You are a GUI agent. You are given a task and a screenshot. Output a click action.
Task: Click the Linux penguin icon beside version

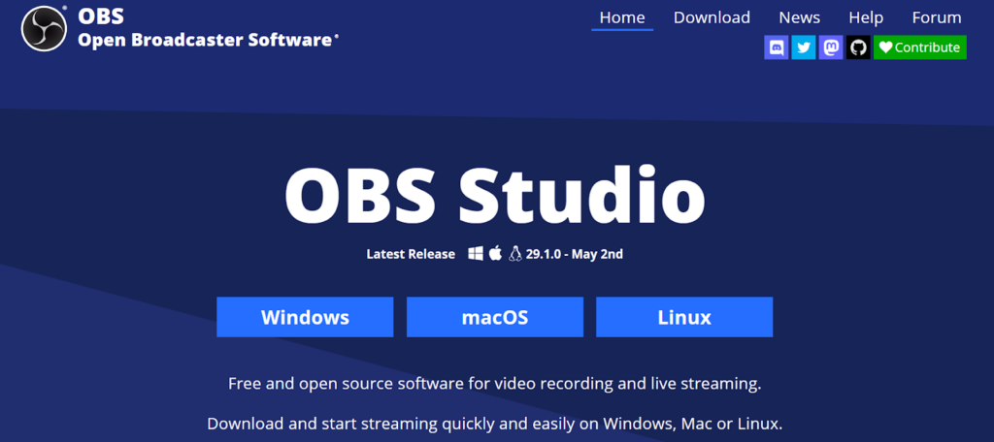pos(514,254)
